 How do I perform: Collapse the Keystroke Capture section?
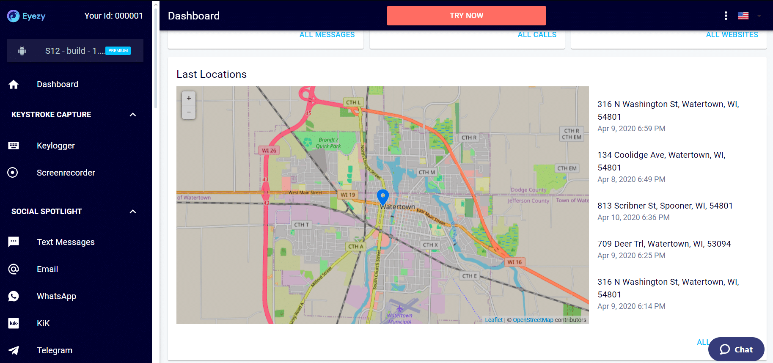click(133, 115)
